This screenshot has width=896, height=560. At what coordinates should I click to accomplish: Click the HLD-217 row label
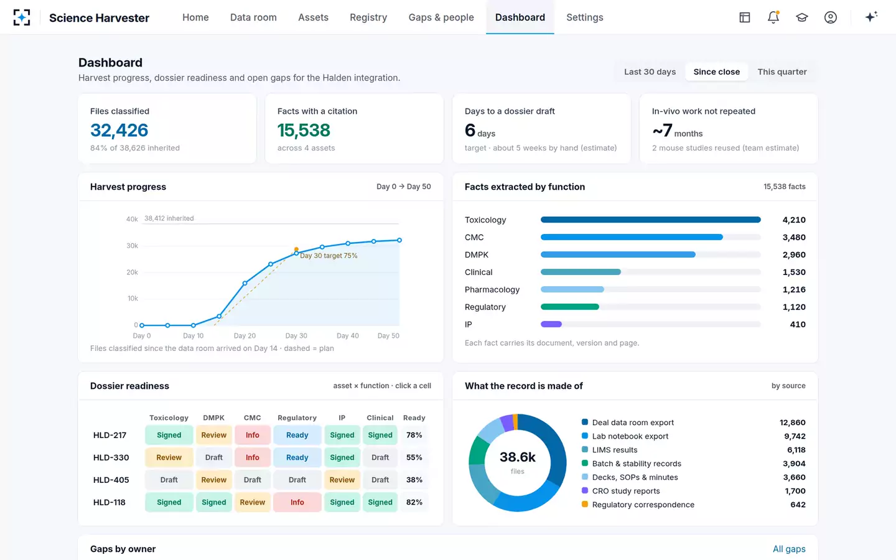click(110, 435)
